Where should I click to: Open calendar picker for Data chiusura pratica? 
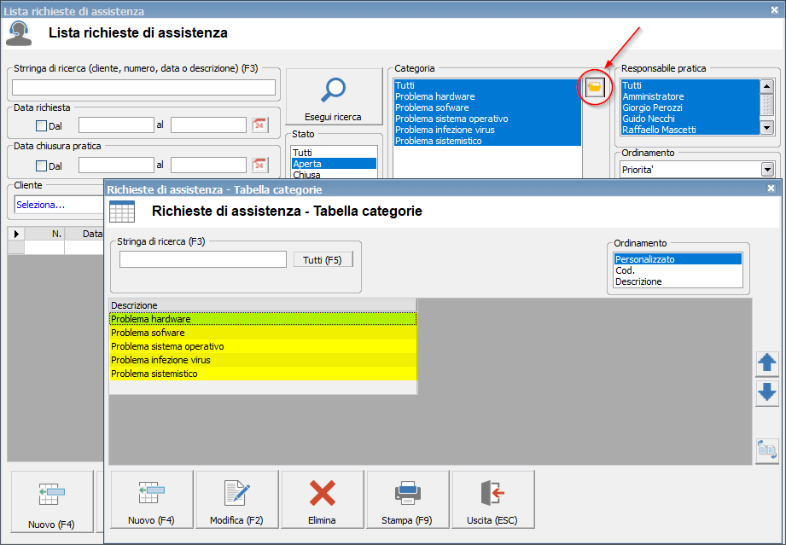click(259, 165)
